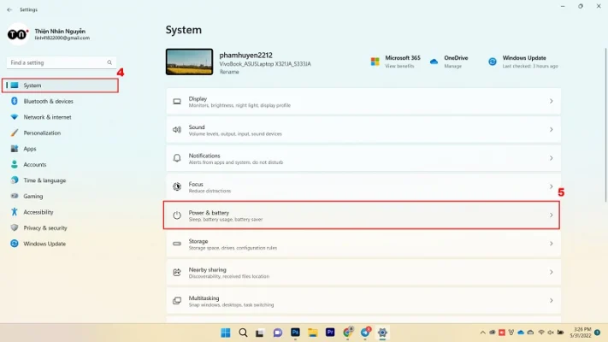Expand the Display settings chevron

tap(551, 102)
